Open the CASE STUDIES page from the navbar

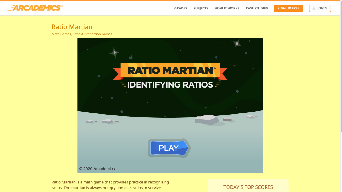256,8
